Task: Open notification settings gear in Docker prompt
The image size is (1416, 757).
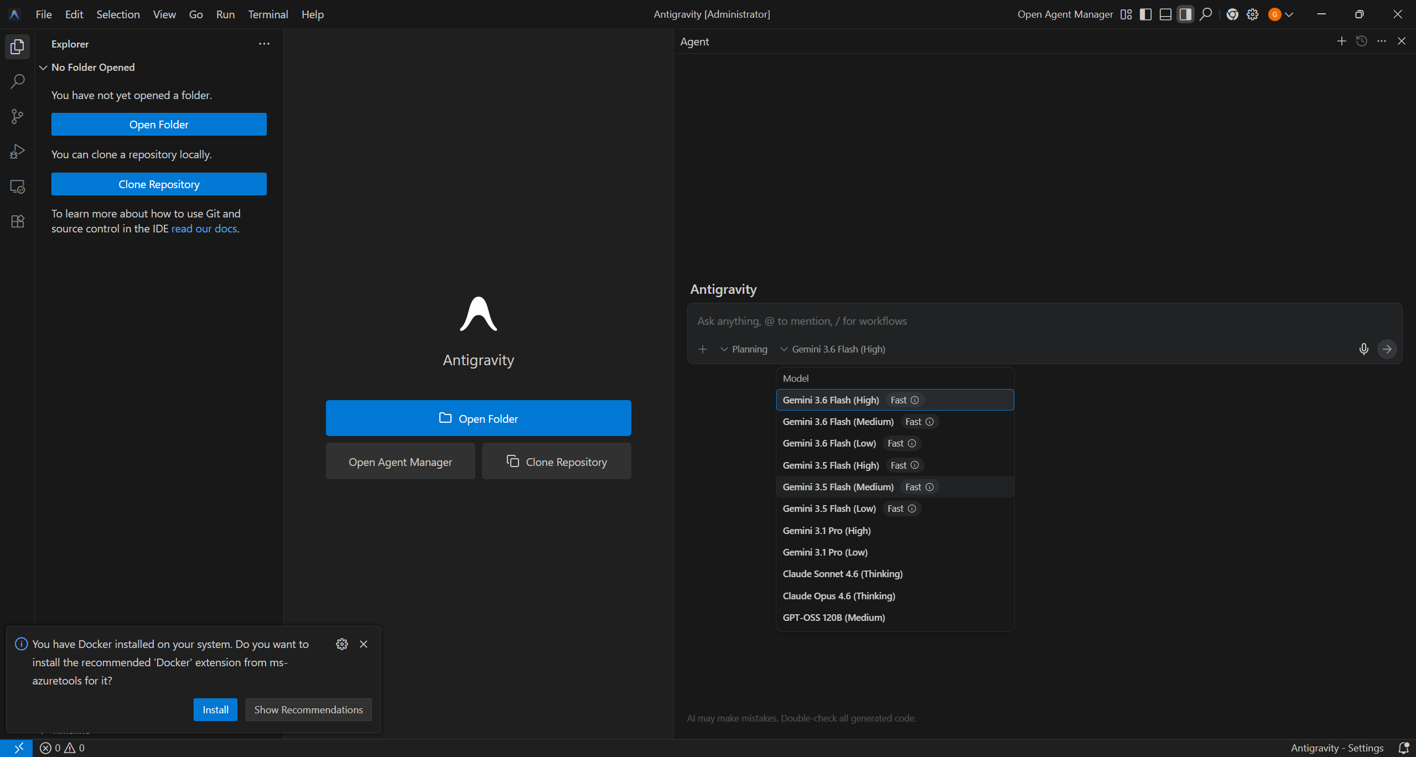Action: click(x=342, y=644)
